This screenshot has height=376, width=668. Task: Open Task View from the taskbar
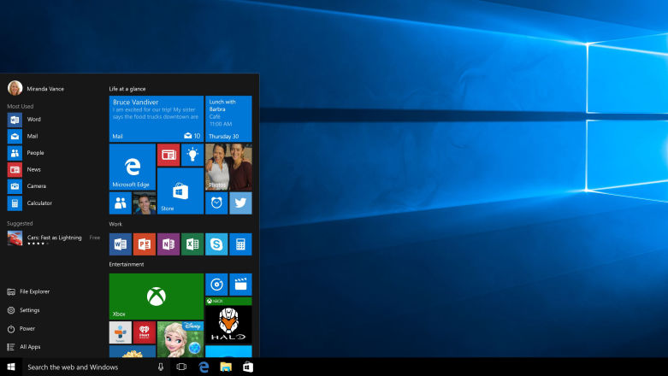coord(181,367)
